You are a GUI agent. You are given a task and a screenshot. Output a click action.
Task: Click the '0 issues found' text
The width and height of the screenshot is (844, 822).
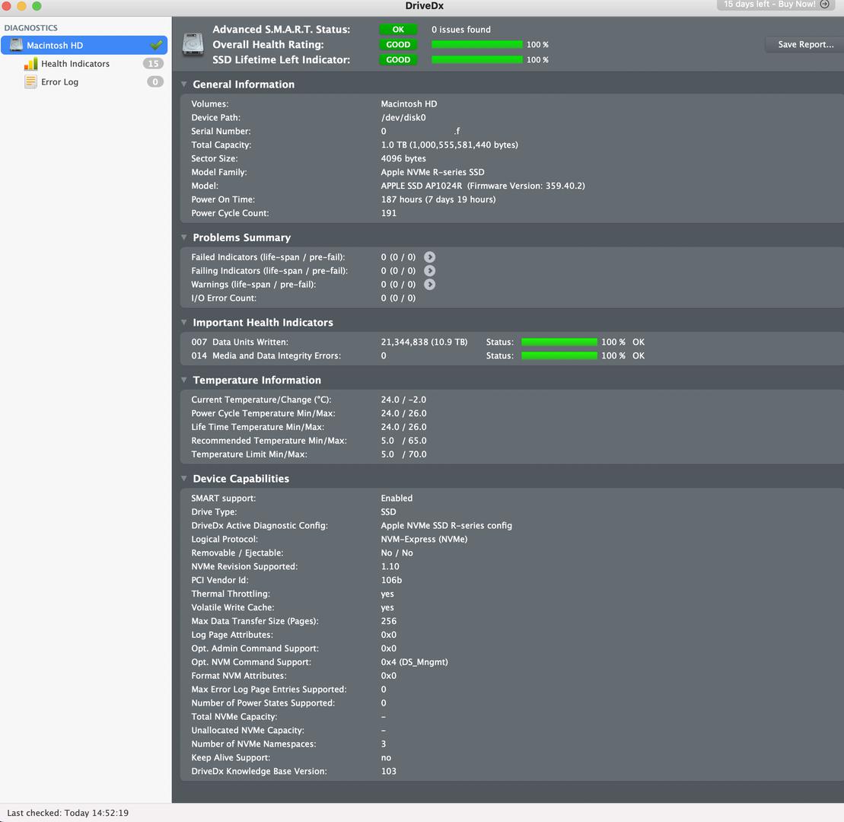(x=460, y=30)
